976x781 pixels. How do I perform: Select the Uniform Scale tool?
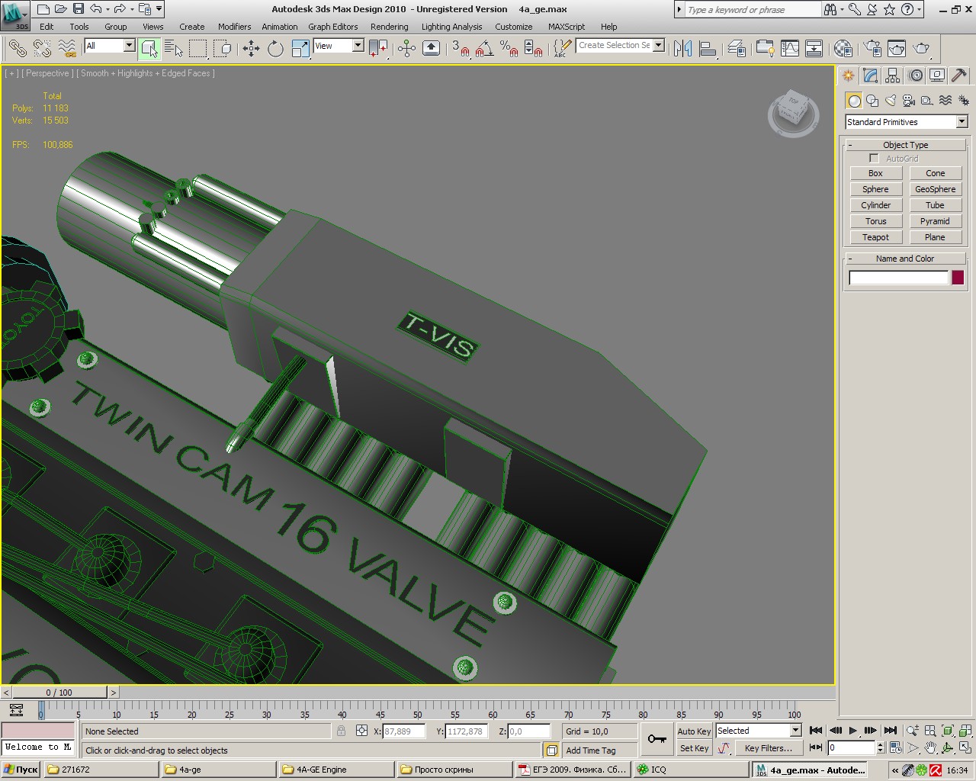pos(300,49)
